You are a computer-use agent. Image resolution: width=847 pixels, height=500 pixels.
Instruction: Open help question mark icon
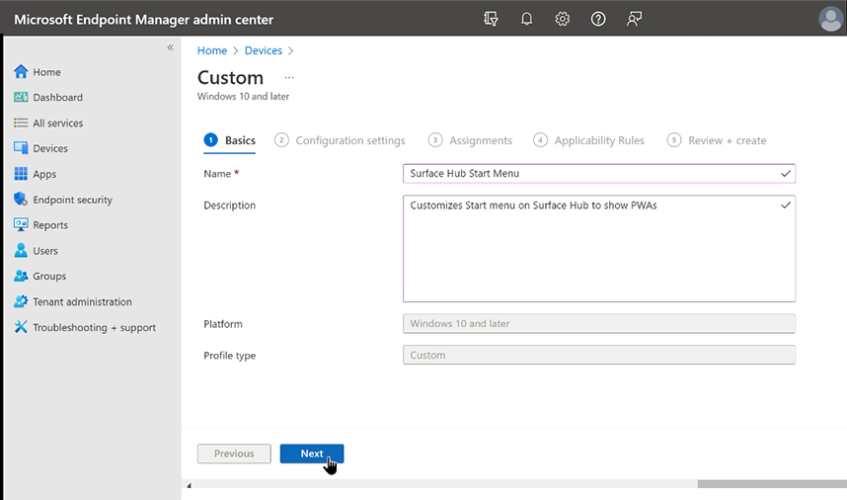(x=598, y=19)
